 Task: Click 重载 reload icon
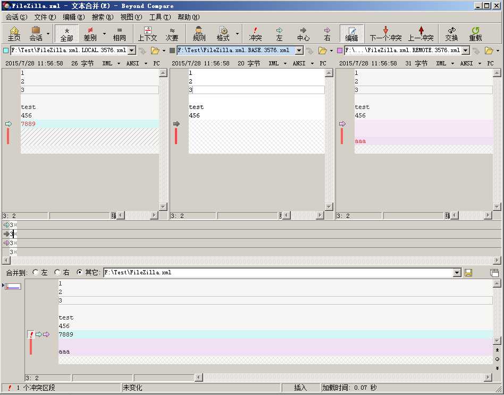click(475, 33)
